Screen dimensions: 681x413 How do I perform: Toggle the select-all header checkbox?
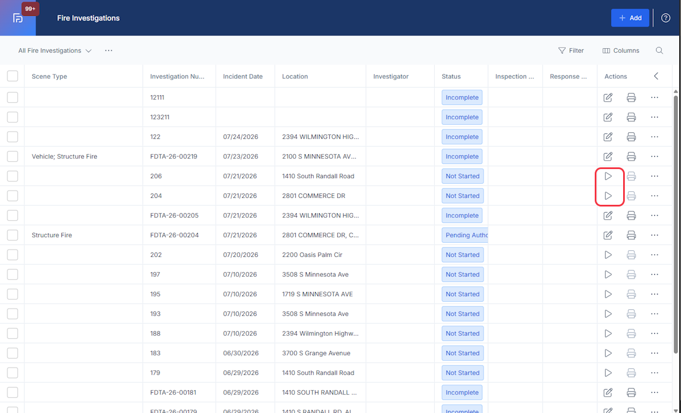click(x=12, y=76)
